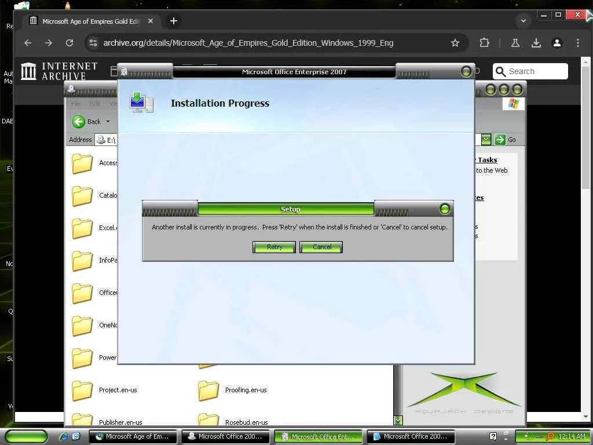Select the Office folder icon
The image size is (593, 445).
tap(82, 293)
